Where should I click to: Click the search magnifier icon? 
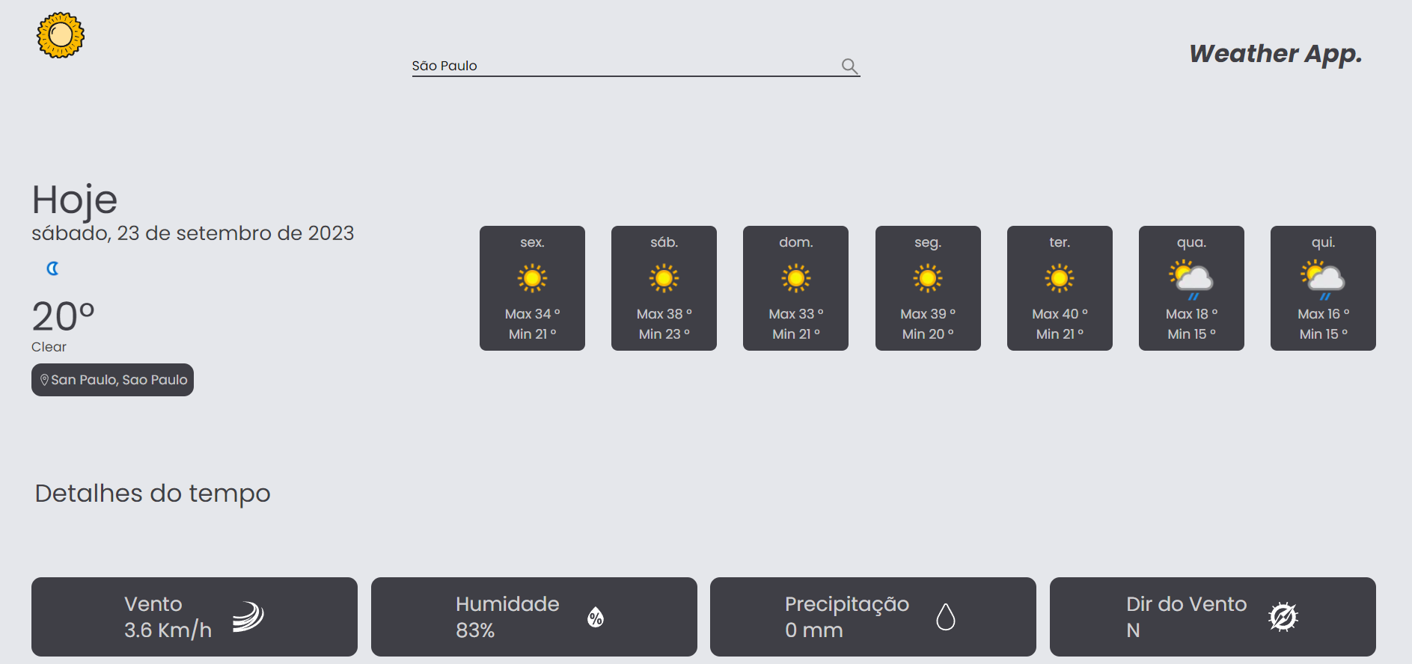(849, 66)
